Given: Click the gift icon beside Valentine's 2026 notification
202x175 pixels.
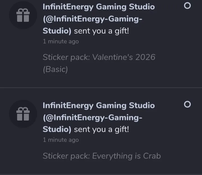Looking at the screenshot, I should 23,15.
